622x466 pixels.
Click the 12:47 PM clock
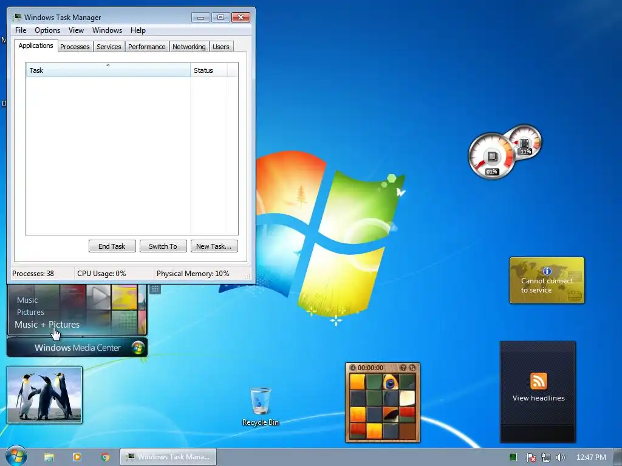pyautogui.click(x=591, y=458)
